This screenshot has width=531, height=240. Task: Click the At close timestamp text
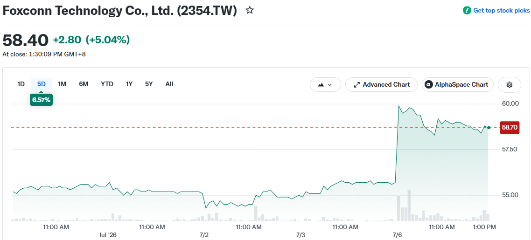pos(44,54)
